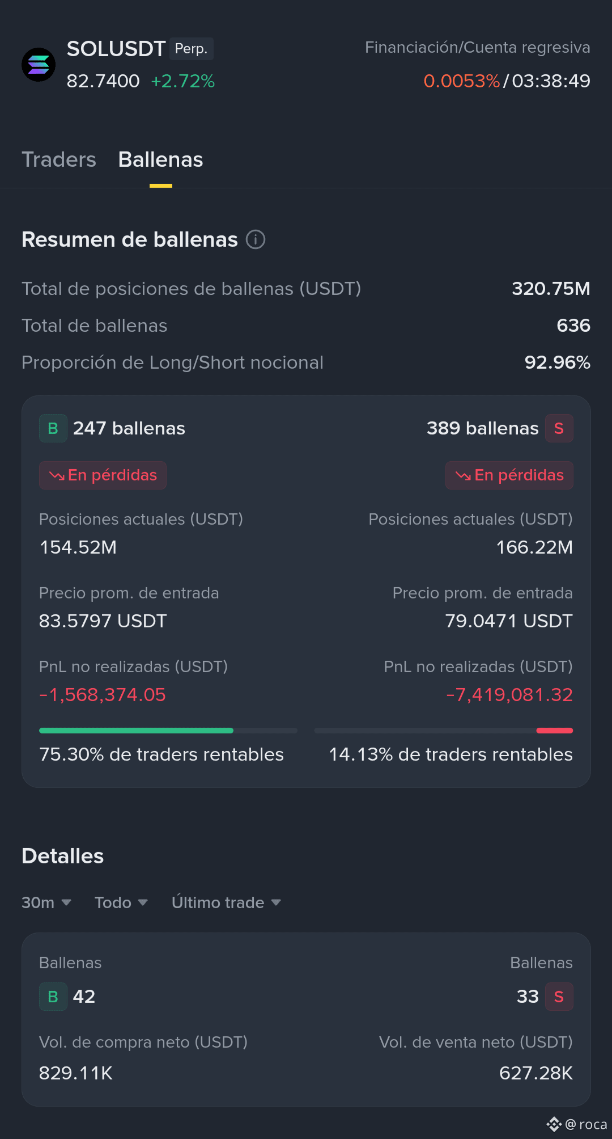Click the right En pérdidas tag
This screenshot has width=612, height=1139.
pos(509,475)
